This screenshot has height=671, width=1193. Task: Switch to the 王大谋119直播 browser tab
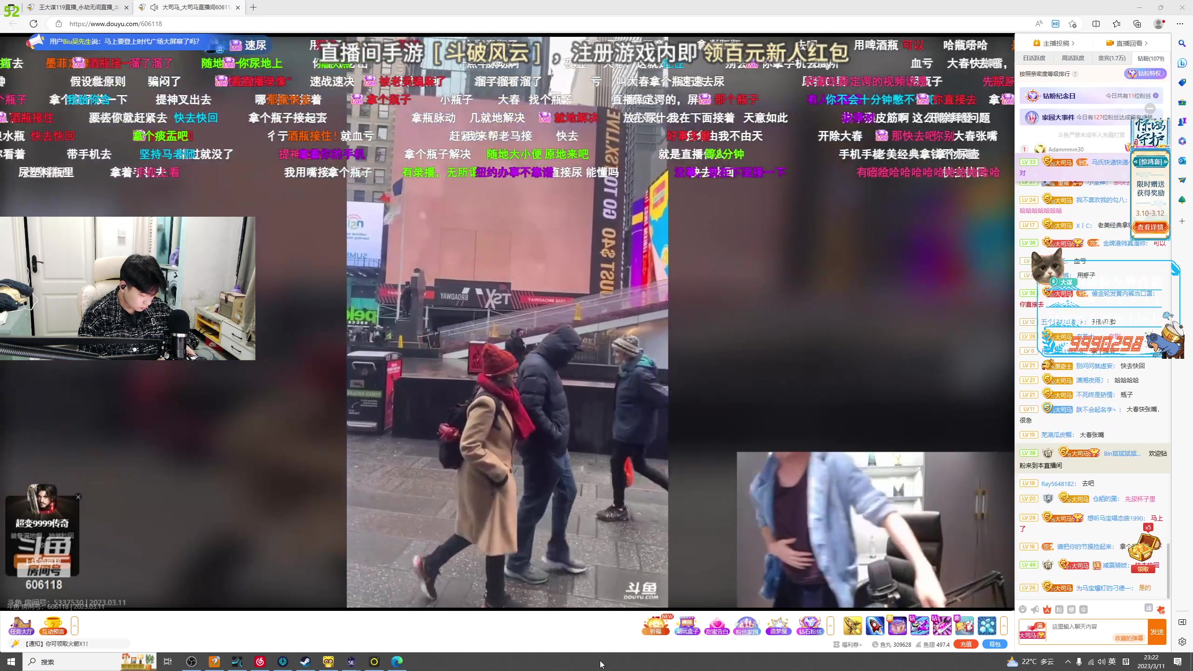tap(78, 7)
